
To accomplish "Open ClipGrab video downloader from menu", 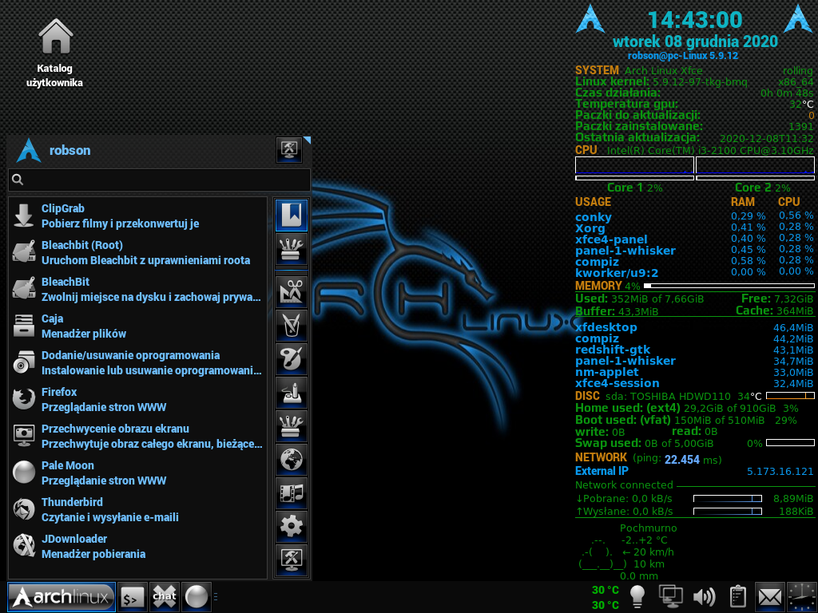I will [x=137, y=216].
